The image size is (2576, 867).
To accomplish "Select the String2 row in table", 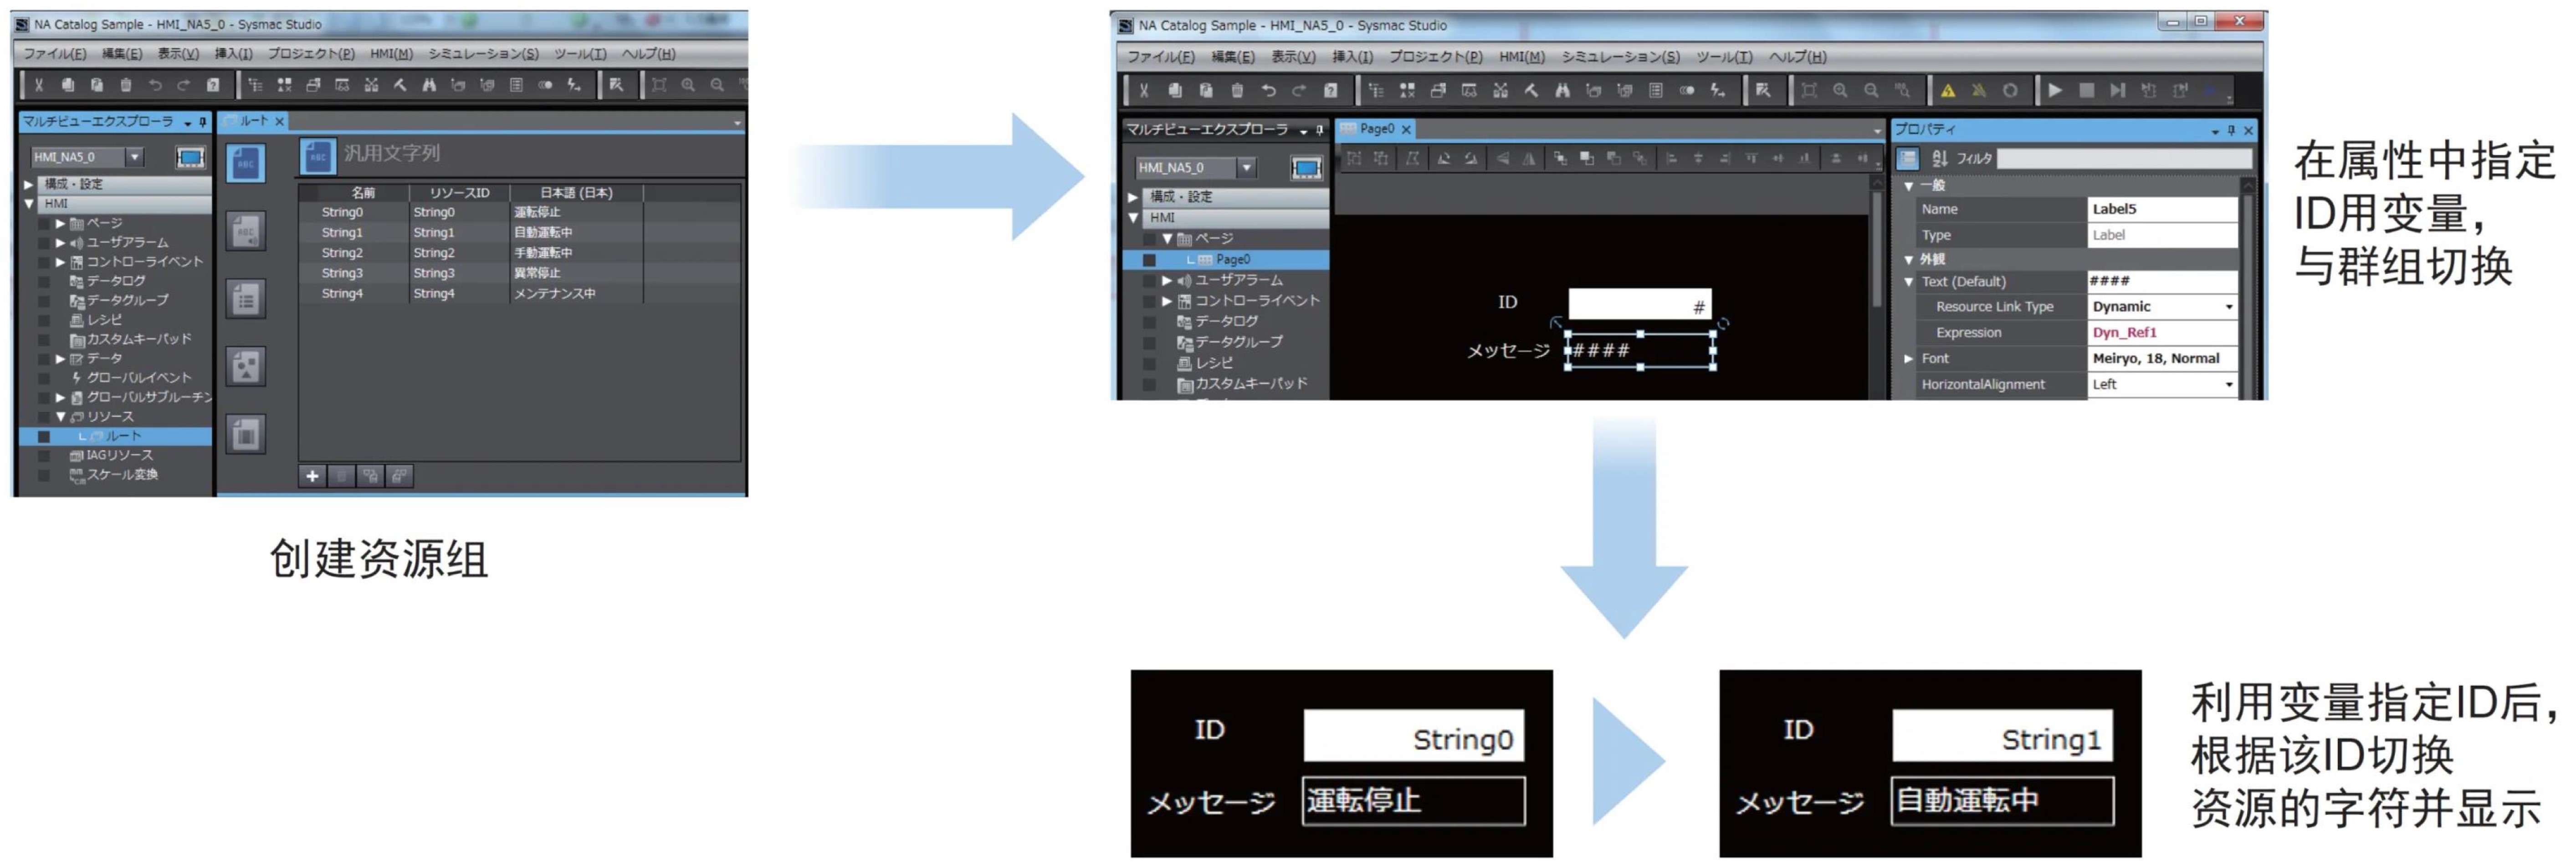I will pos(342,253).
